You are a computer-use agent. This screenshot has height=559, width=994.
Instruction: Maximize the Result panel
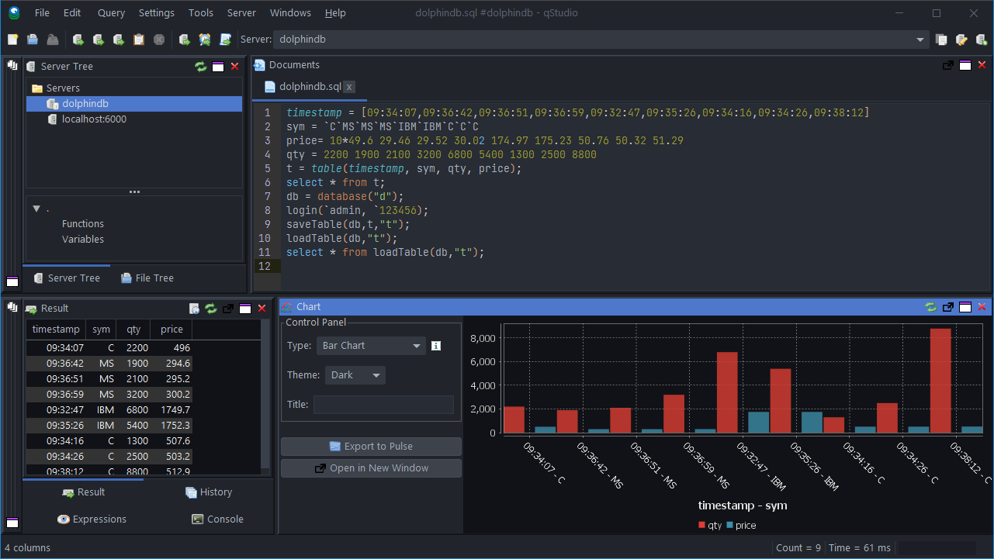[x=245, y=309]
